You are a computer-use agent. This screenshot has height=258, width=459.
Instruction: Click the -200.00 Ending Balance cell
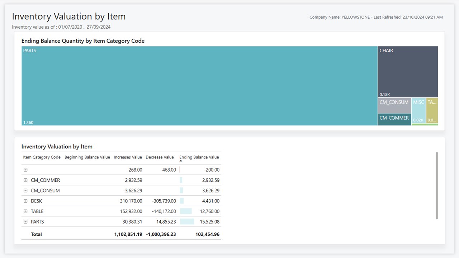(x=212, y=170)
